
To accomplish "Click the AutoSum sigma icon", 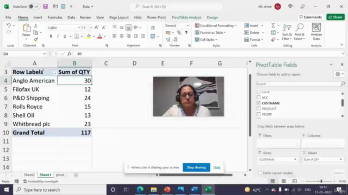I will (273, 25).
